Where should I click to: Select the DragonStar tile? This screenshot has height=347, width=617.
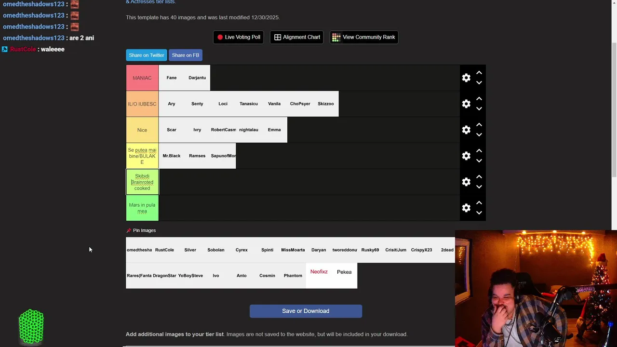tap(164, 276)
